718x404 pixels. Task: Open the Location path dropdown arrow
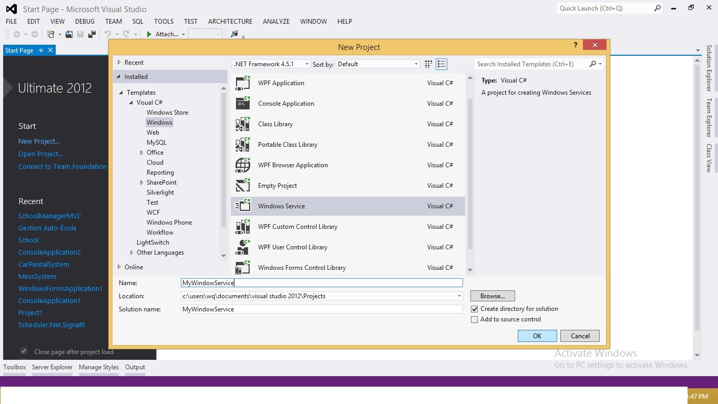[x=459, y=296]
